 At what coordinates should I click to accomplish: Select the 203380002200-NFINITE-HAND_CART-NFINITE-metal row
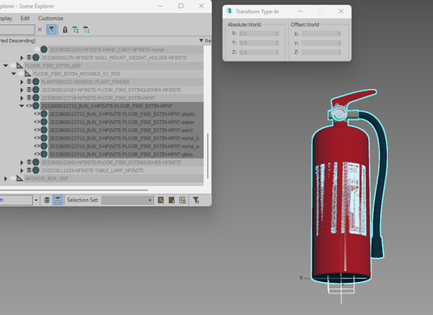107,49
